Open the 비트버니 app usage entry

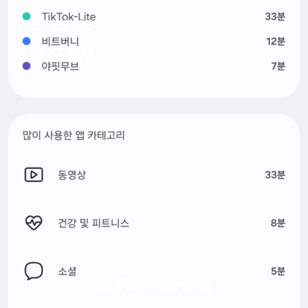[154, 41]
